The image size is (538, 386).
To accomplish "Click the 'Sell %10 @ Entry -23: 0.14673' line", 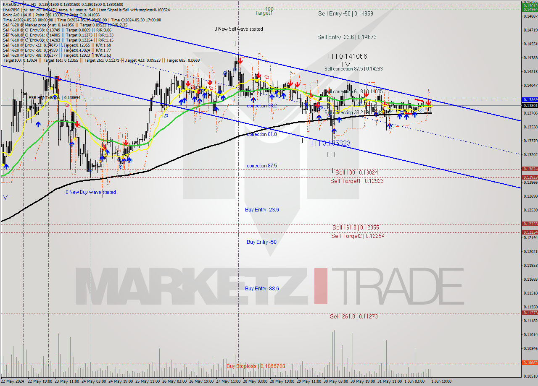I will 57,45.
